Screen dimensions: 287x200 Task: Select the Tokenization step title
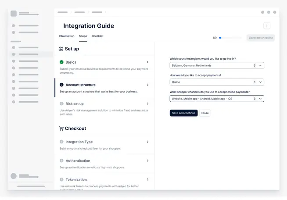[x=76, y=179]
